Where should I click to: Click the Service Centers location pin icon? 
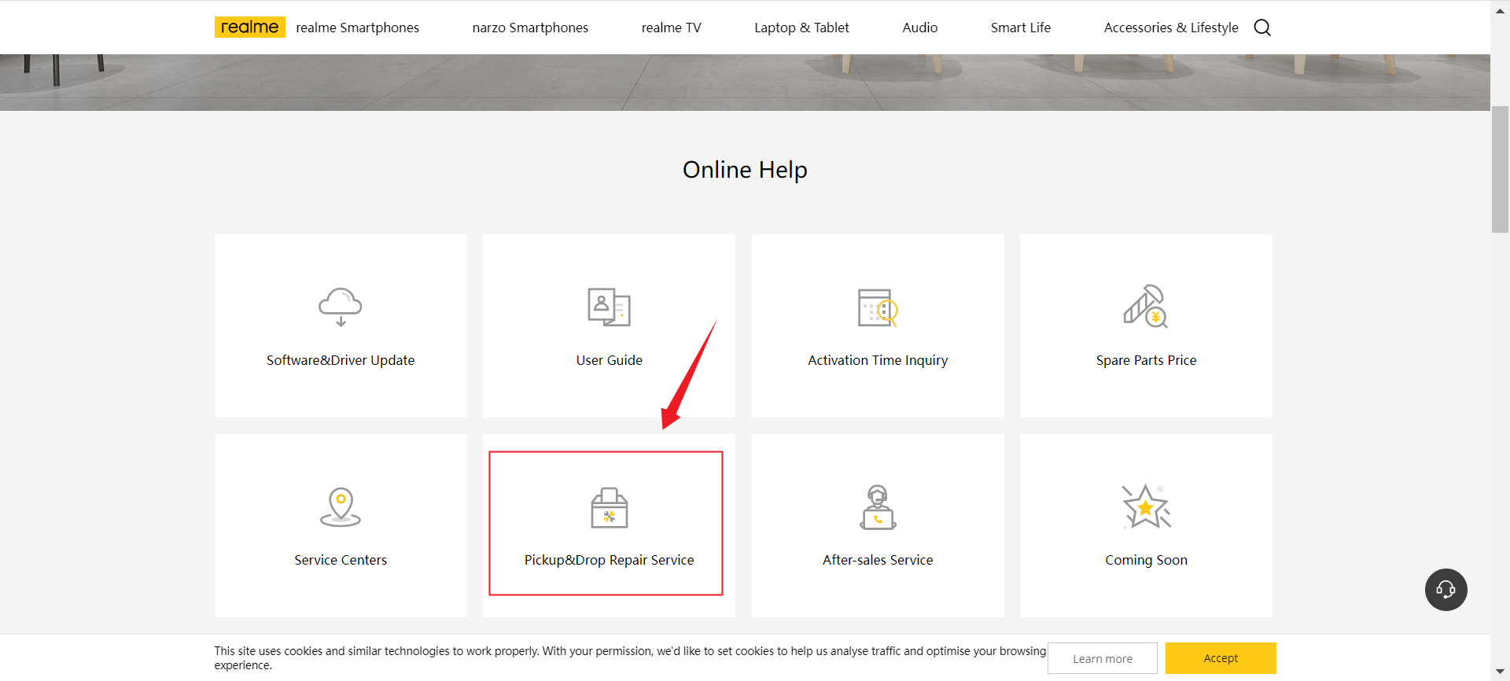tap(341, 507)
